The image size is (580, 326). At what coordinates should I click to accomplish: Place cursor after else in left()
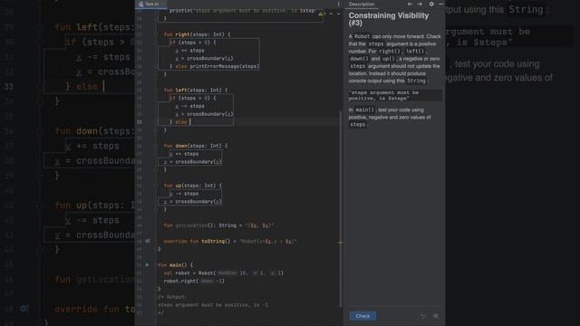tap(189, 122)
